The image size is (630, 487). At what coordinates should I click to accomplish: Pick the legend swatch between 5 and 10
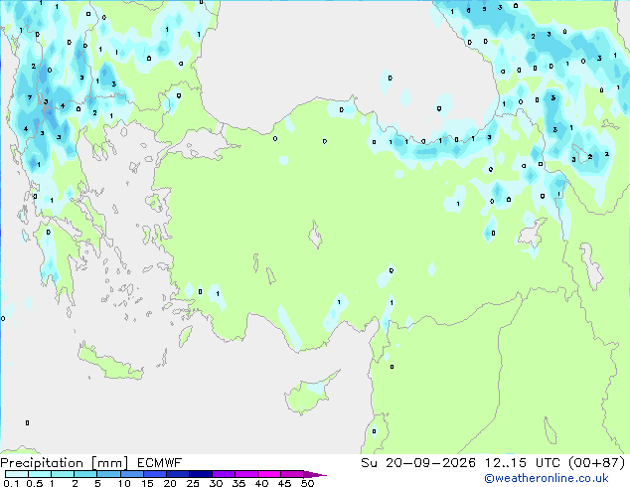(x=108, y=474)
